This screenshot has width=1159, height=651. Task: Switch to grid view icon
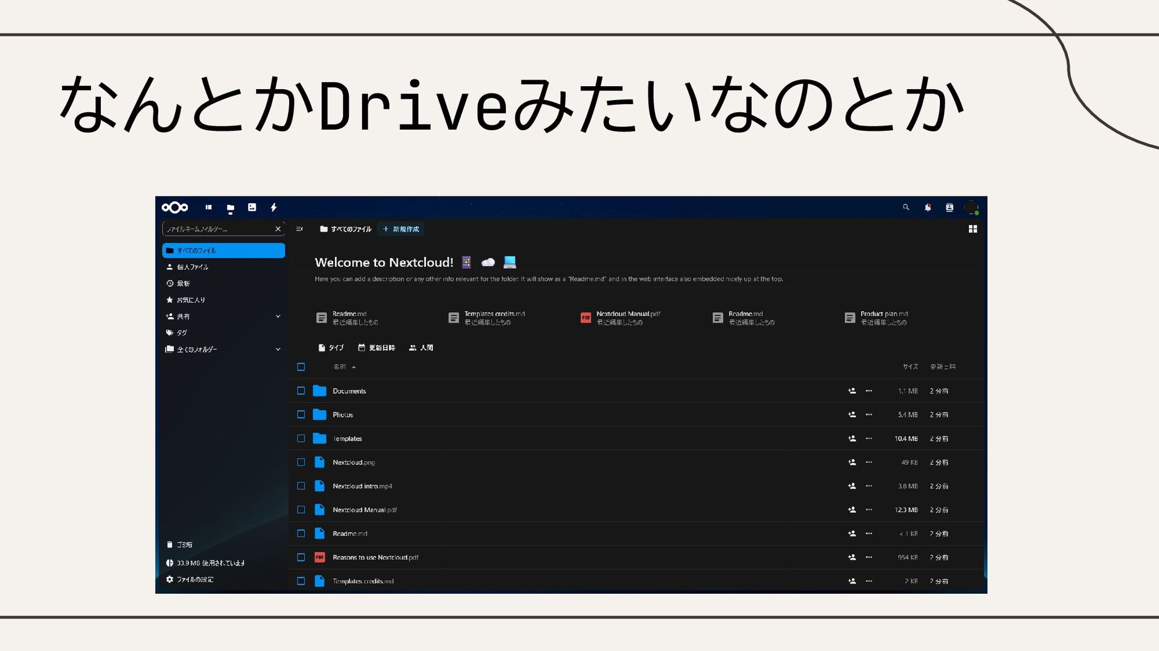pyautogui.click(x=972, y=229)
